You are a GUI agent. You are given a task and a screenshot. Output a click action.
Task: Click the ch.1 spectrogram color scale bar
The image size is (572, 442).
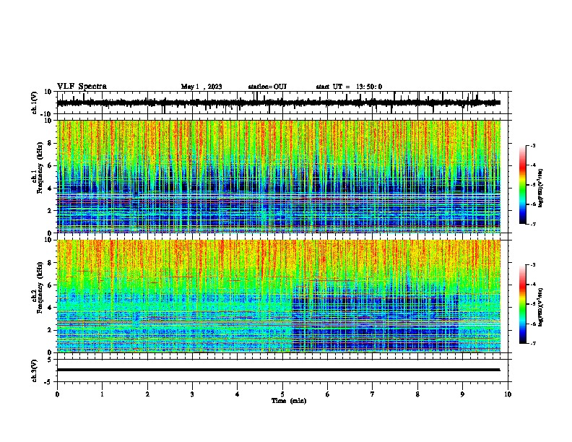click(523, 185)
